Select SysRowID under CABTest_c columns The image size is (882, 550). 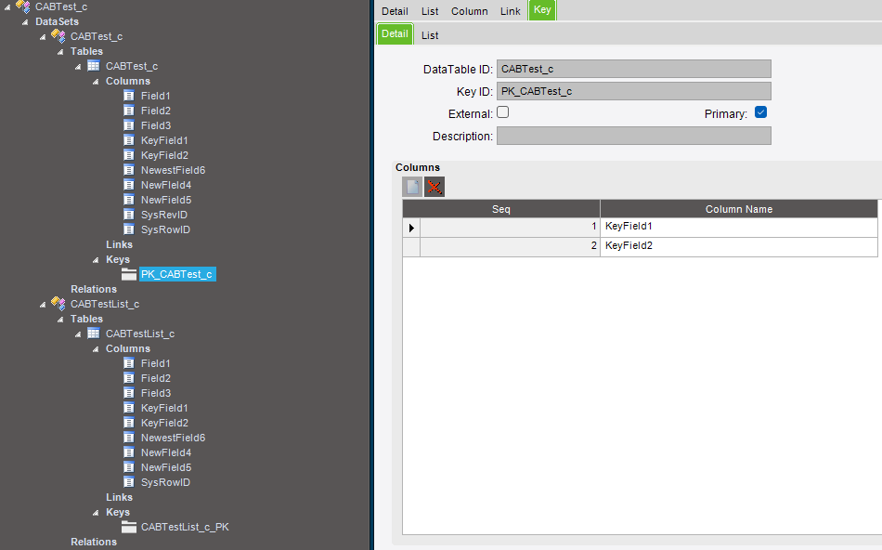click(x=165, y=229)
